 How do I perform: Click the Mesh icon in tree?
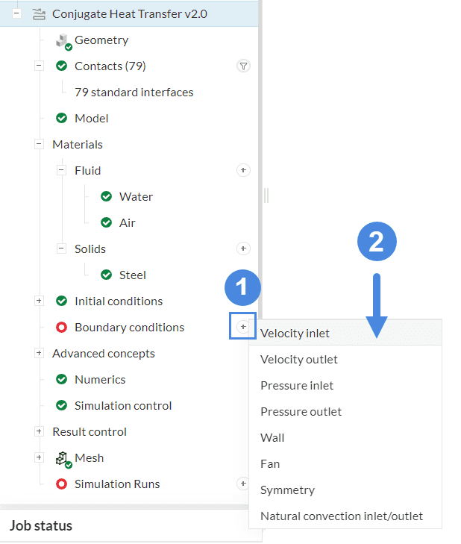click(63, 458)
